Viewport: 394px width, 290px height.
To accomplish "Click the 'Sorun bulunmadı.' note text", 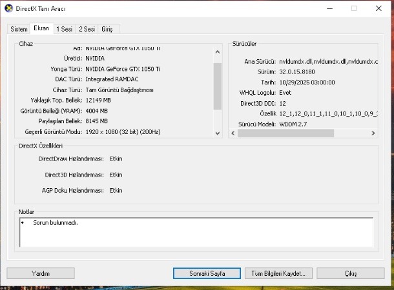I will [x=56, y=222].
